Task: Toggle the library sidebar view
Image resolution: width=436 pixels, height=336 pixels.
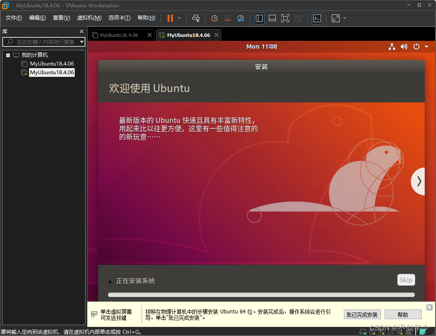Action: click(x=259, y=18)
